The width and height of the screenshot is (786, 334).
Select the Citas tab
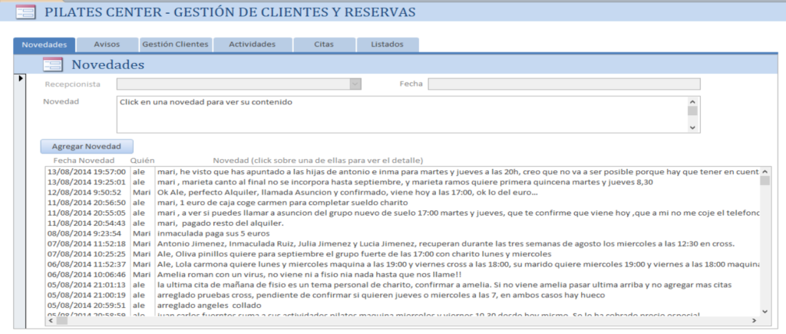(x=324, y=45)
